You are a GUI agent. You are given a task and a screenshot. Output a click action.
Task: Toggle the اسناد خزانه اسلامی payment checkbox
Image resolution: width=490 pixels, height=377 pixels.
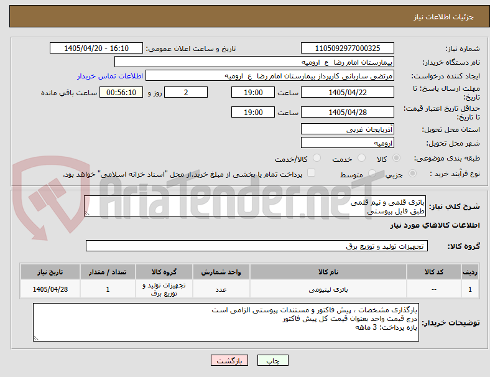coord(312,173)
